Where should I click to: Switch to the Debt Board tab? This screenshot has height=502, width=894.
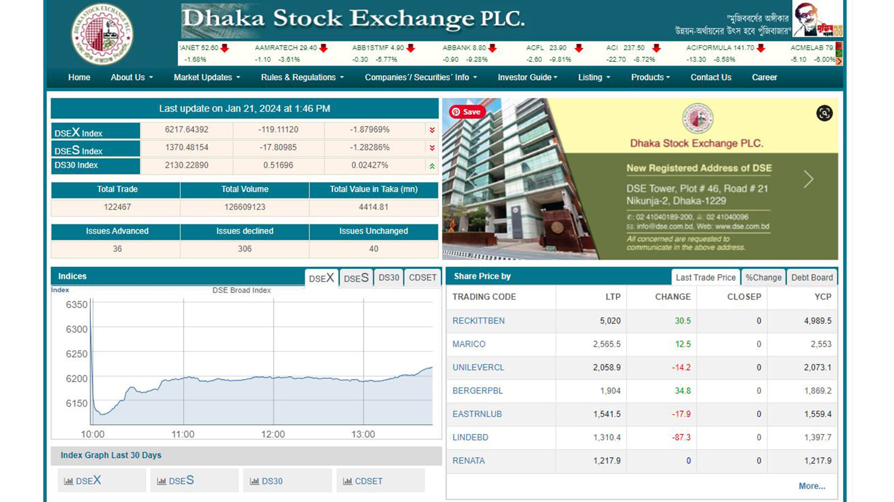point(812,277)
